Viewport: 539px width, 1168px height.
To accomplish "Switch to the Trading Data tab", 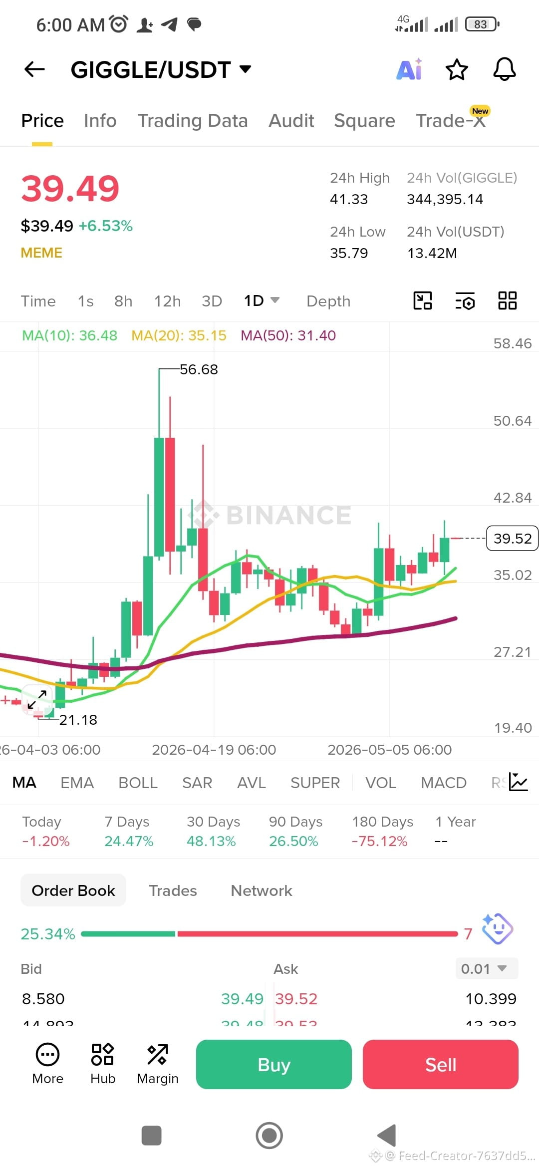I will tap(193, 121).
